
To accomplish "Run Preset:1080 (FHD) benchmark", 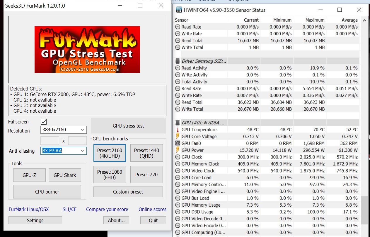I will tap(110, 175).
